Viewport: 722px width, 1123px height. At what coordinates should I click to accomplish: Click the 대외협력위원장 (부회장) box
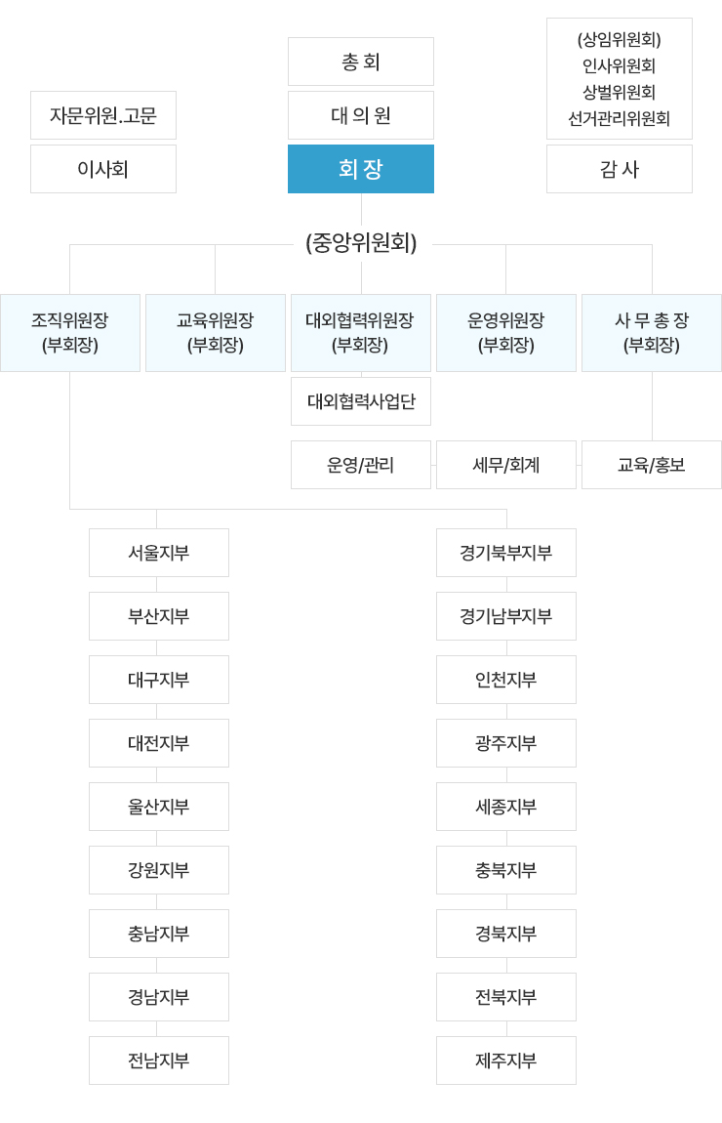(361, 333)
